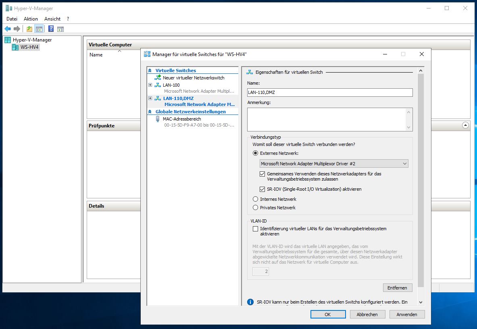Select WS-HV4 in the Hyper-V-Manager tree
The width and height of the screenshot is (477, 329).
pyautogui.click(x=29, y=47)
